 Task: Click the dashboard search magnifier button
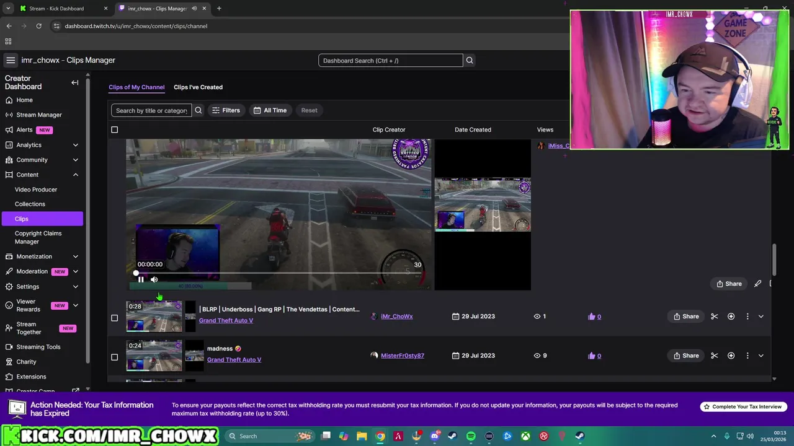pyautogui.click(x=470, y=60)
